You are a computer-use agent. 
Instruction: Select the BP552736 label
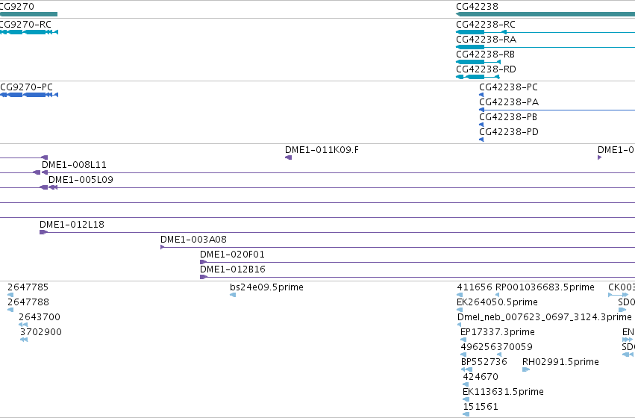[484, 362]
